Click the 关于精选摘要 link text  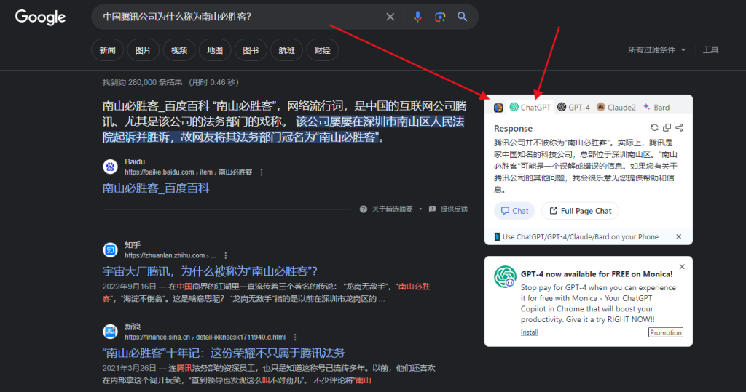pos(392,209)
